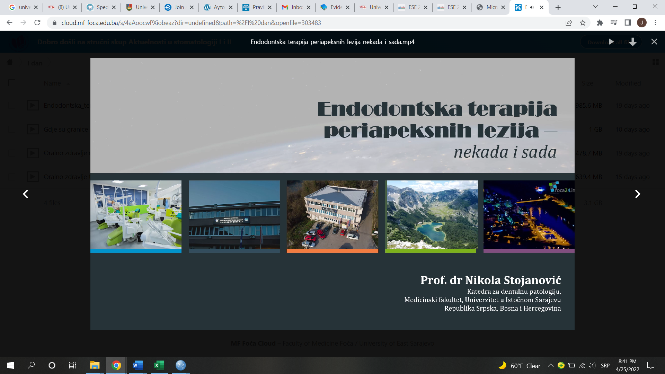Go back in browser history
The width and height of the screenshot is (665, 374).
[x=9, y=23]
